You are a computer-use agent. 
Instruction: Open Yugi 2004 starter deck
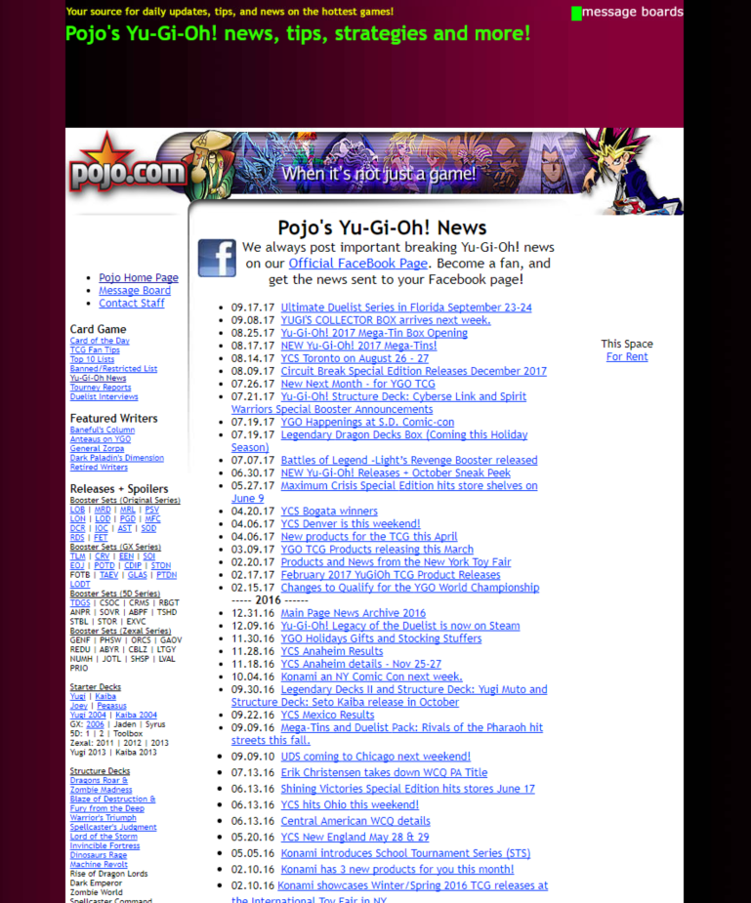[x=88, y=715]
